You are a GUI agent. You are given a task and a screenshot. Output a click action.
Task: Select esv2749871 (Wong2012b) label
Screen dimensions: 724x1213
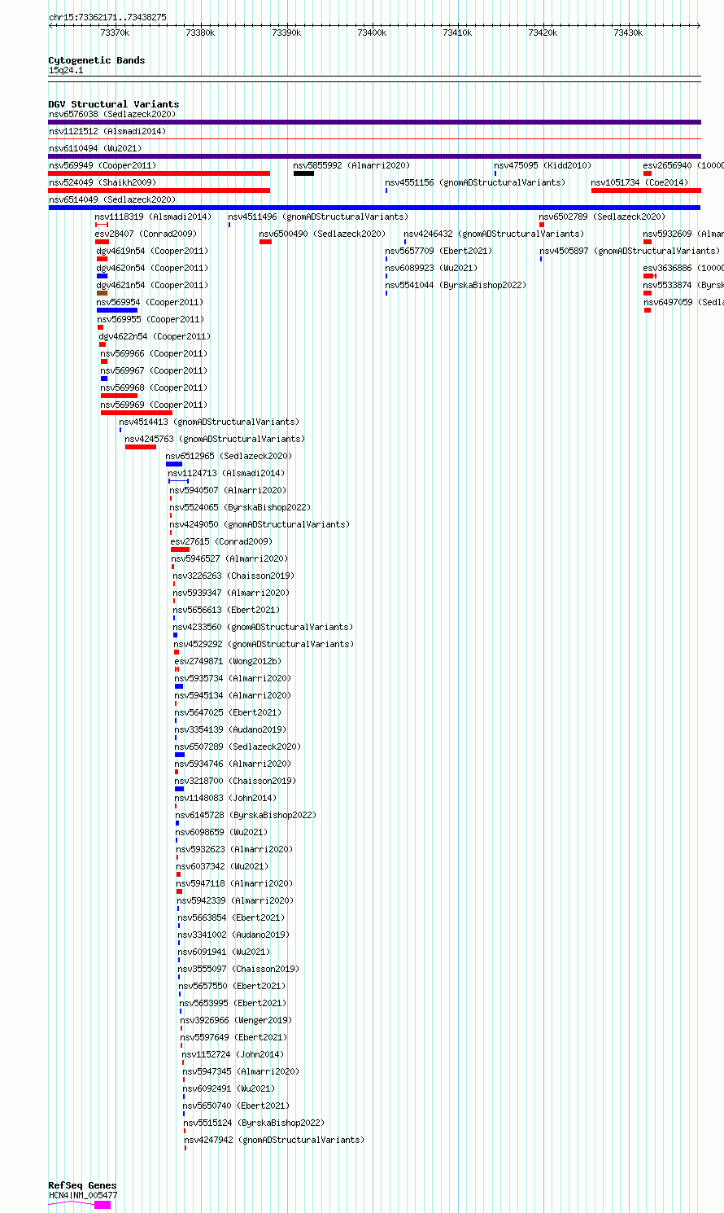(x=229, y=661)
